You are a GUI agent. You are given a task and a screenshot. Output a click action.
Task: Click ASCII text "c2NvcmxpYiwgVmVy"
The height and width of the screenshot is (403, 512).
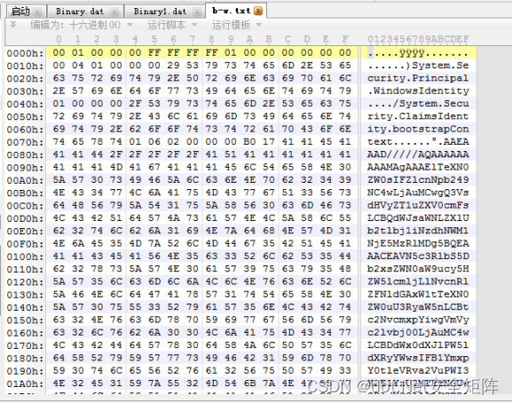(x=418, y=320)
